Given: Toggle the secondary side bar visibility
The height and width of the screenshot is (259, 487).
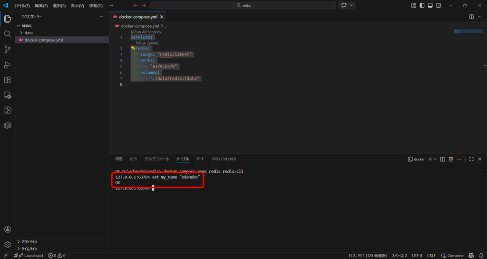Looking at the screenshot, I should pyautogui.click(x=438, y=5).
